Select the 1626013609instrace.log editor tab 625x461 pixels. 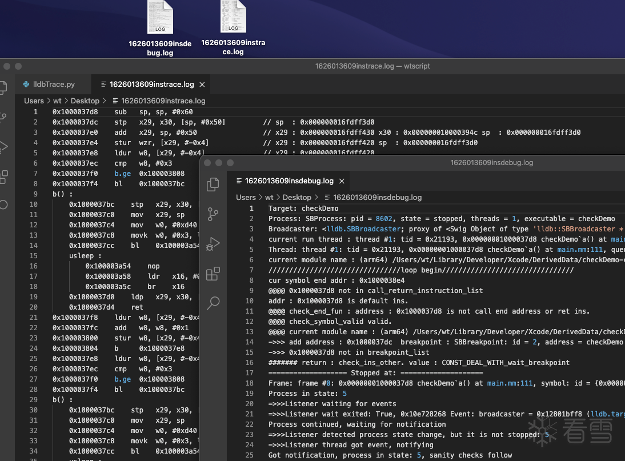(x=151, y=84)
